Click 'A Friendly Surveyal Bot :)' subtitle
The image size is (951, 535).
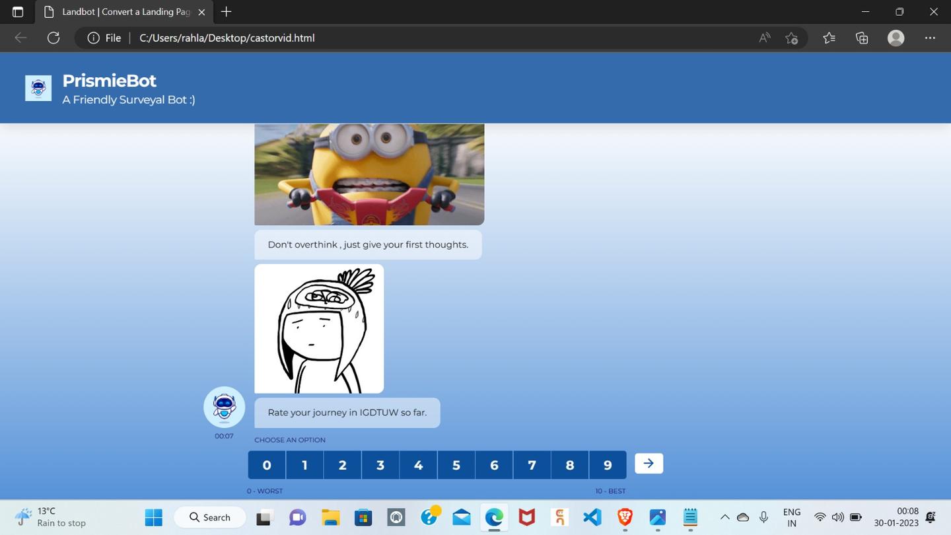pyautogui.click(x=129, y=100)
